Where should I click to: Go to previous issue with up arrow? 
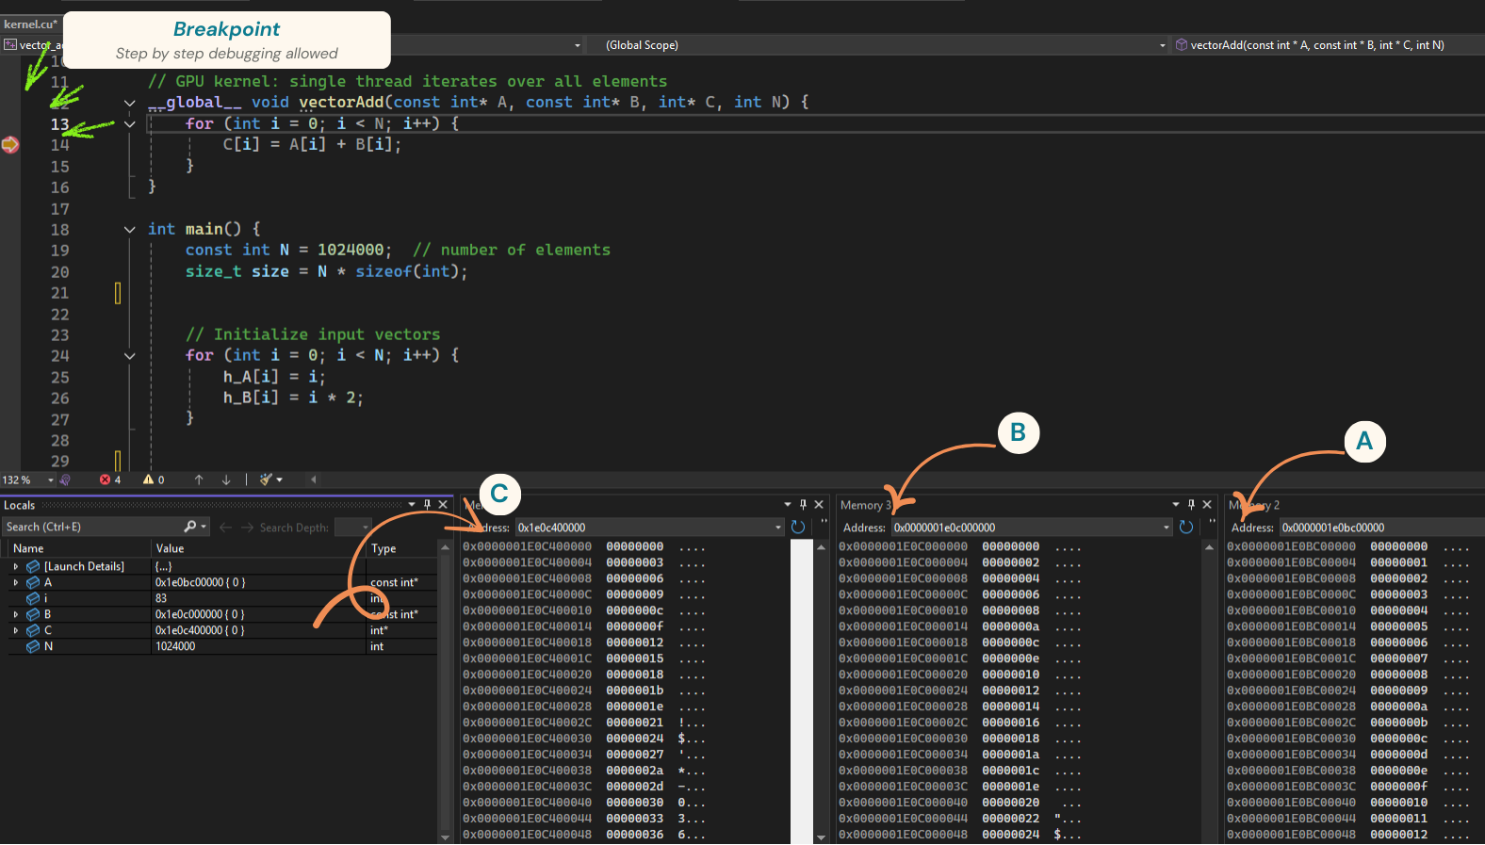click(199, 479)
